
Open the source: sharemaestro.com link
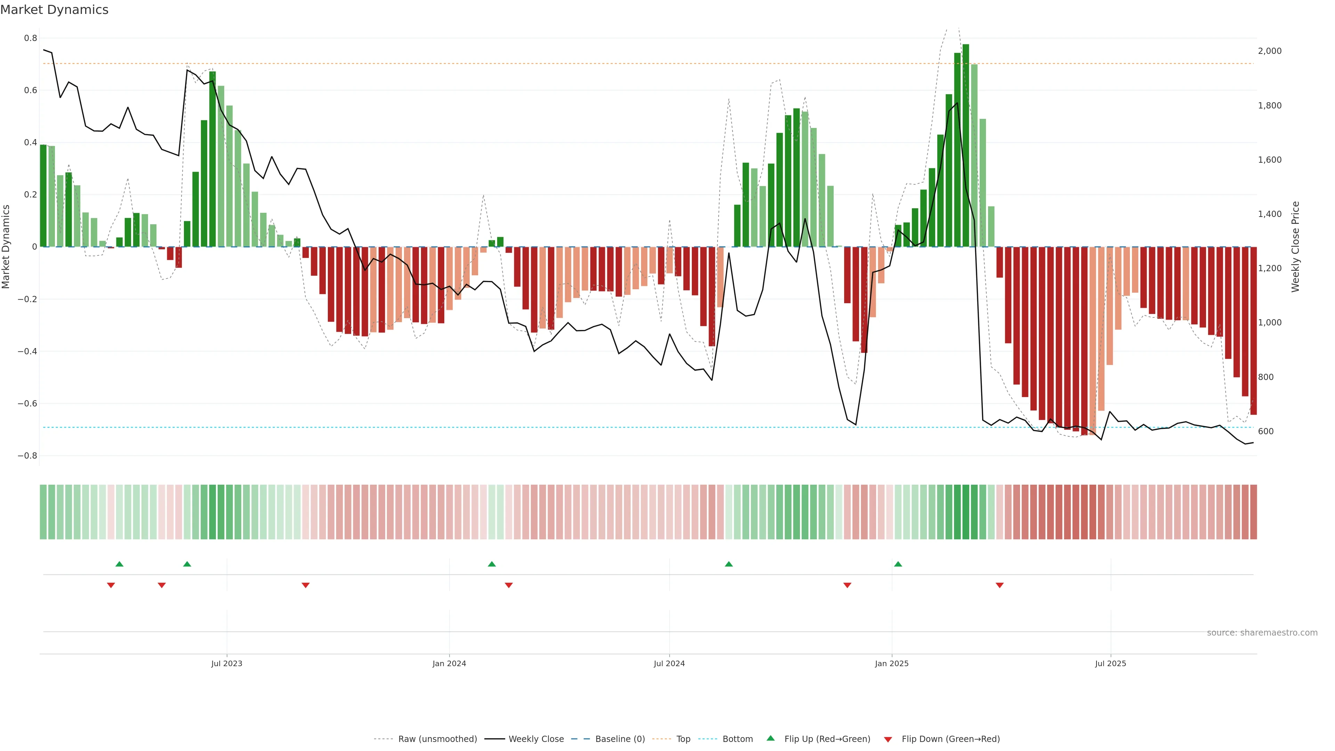tap(1262, 633)
